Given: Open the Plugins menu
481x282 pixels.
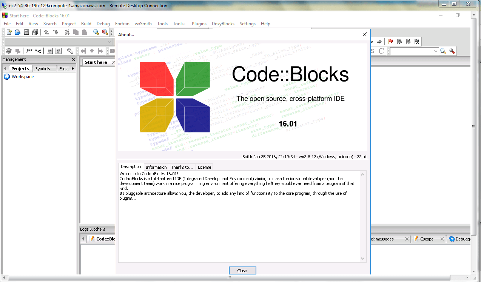Looking at the screenshot, I should tap(199, 23).
